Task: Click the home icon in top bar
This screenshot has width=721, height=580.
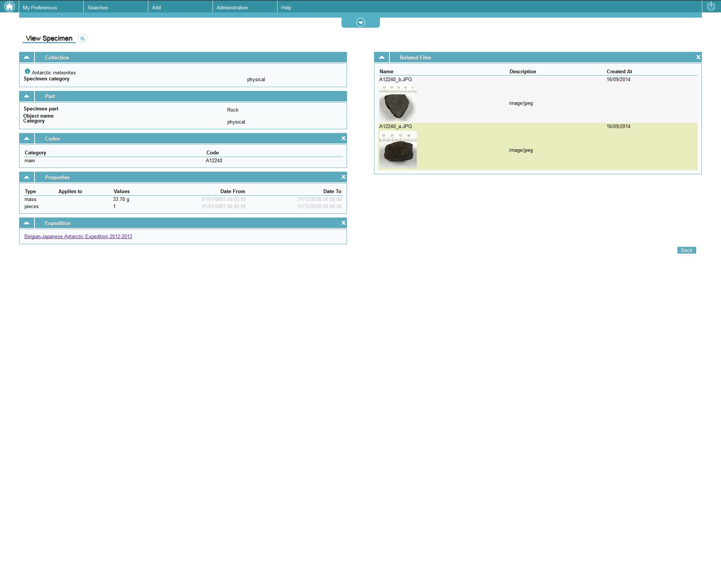Action: coord(9,6)
